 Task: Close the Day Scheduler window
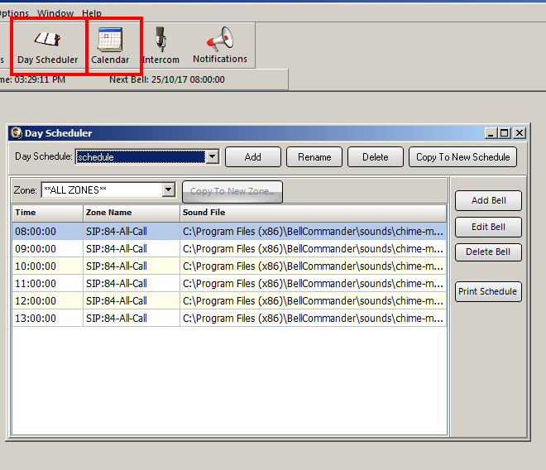[520, 132]
